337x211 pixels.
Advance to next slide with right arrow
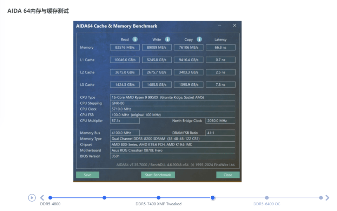327,198
